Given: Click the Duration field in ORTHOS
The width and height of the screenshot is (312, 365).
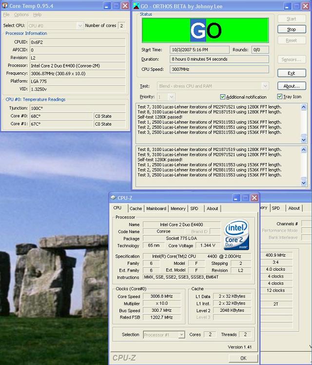Looking at the screenshot, I should [x=219, y=59].
